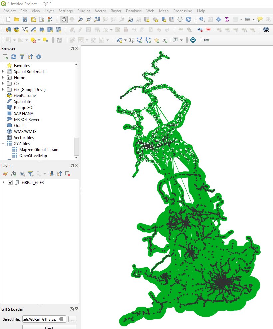The width and height of the screenshot is (273, 329).
Task: Select the Identify Features tool
Action: point(201,20)
